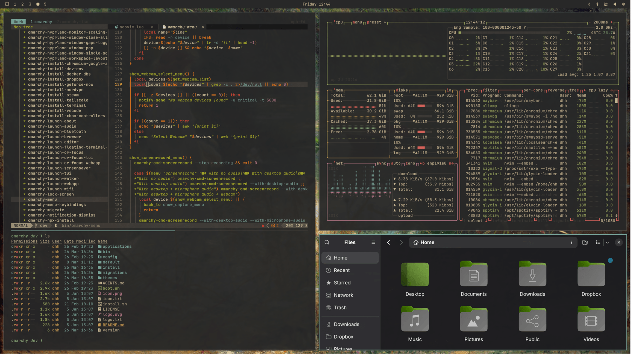The width and height of the screenshot is (631, 354).
Task: Close the neovim.lua tab
Action: pyautogui.click(x=152, y=27)
